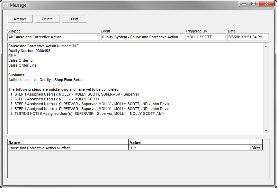Screen dimensions: 277x188
Task: Click line 'Sales Order: 0'
Action: pos(20,61)
